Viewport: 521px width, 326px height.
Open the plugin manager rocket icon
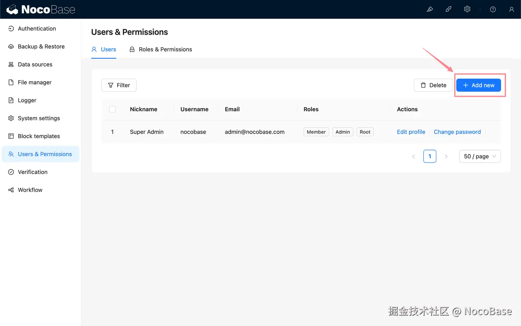click(x=449, y=9)
